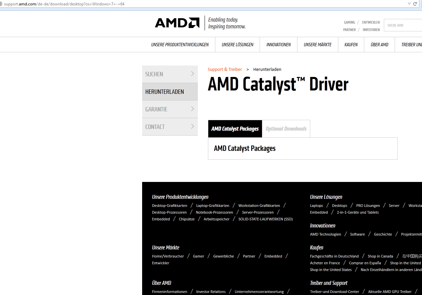The image size is (422, 295).
Task: Click the browser URL address field
Action: point(203,4)
